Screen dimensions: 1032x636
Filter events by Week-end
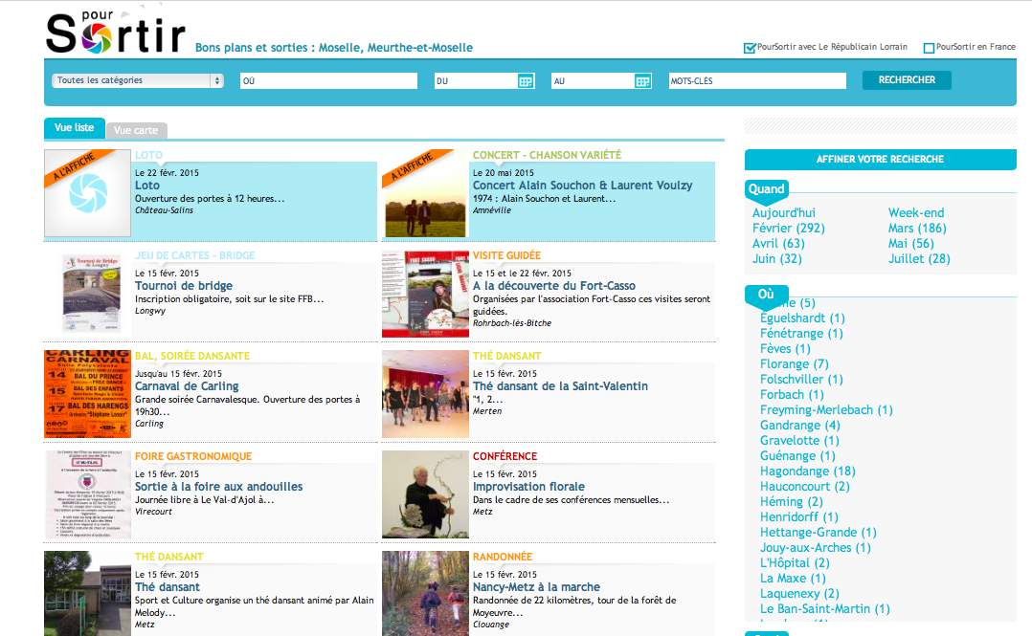click(916, 213)
